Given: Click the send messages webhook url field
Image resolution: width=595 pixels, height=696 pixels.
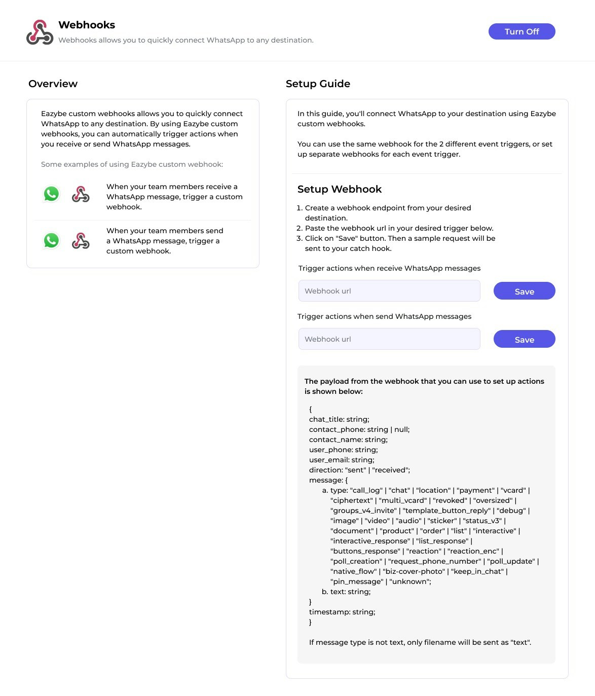Looking at the screenshot, I should (x=389, y=339).
